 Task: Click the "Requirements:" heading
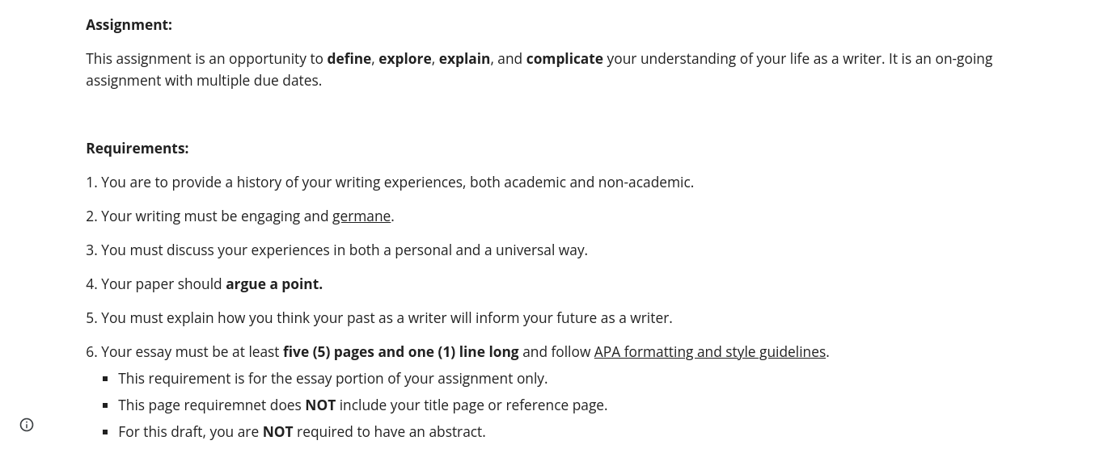(x=137, y=149)
